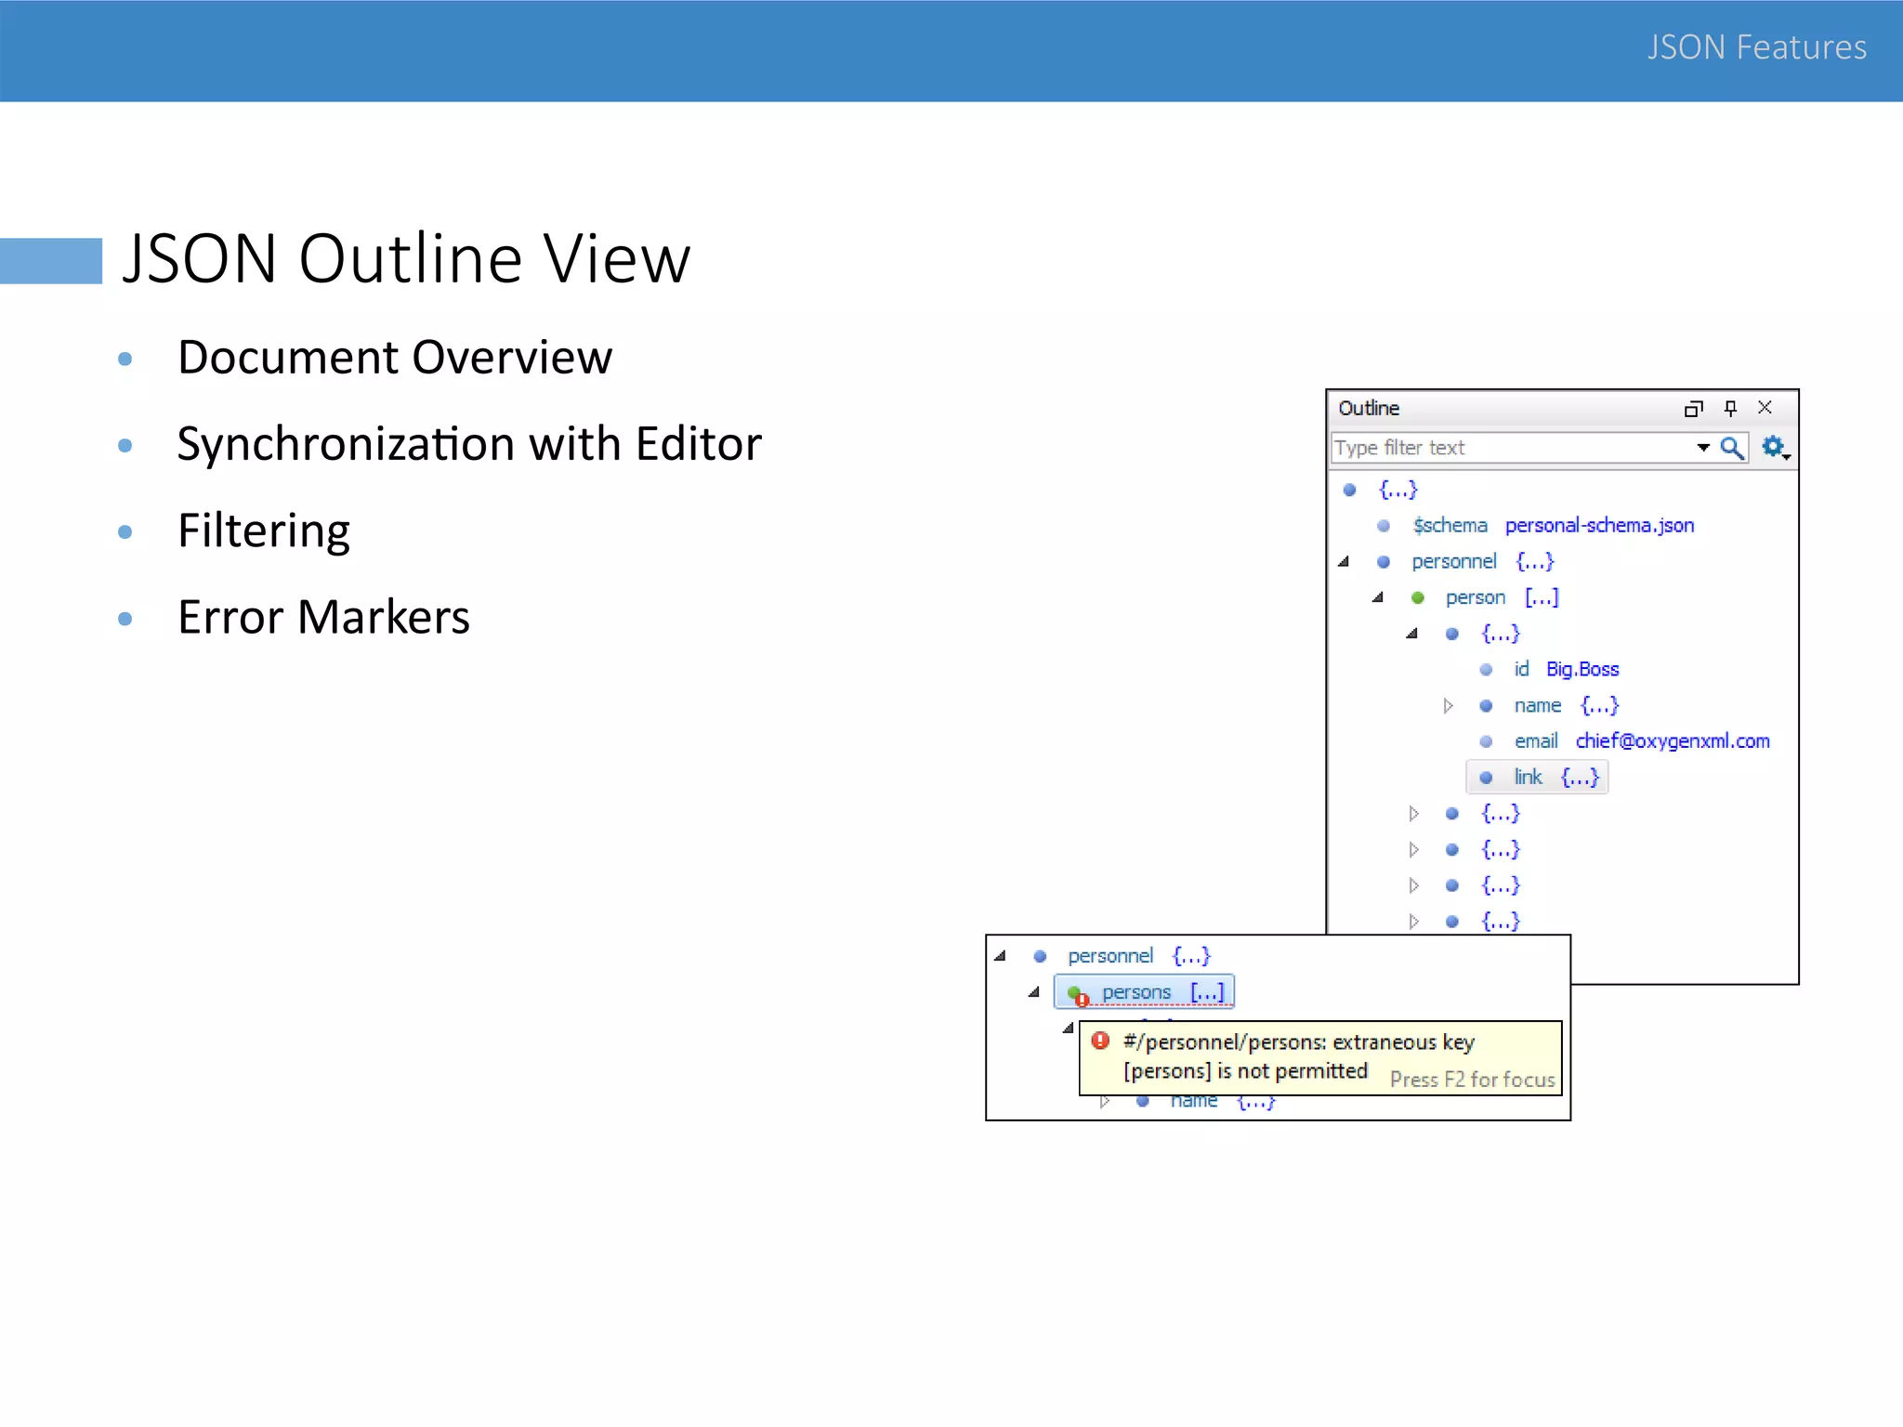Click JSON Outline View heading
The width and height of the screenshot is (1903, 1427).
[407, 258]
